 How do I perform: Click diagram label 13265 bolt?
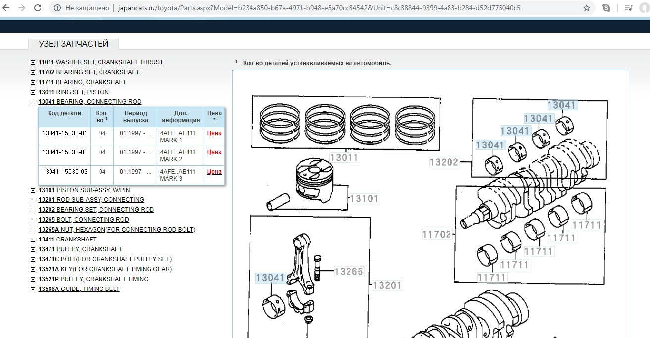point(349,272)
